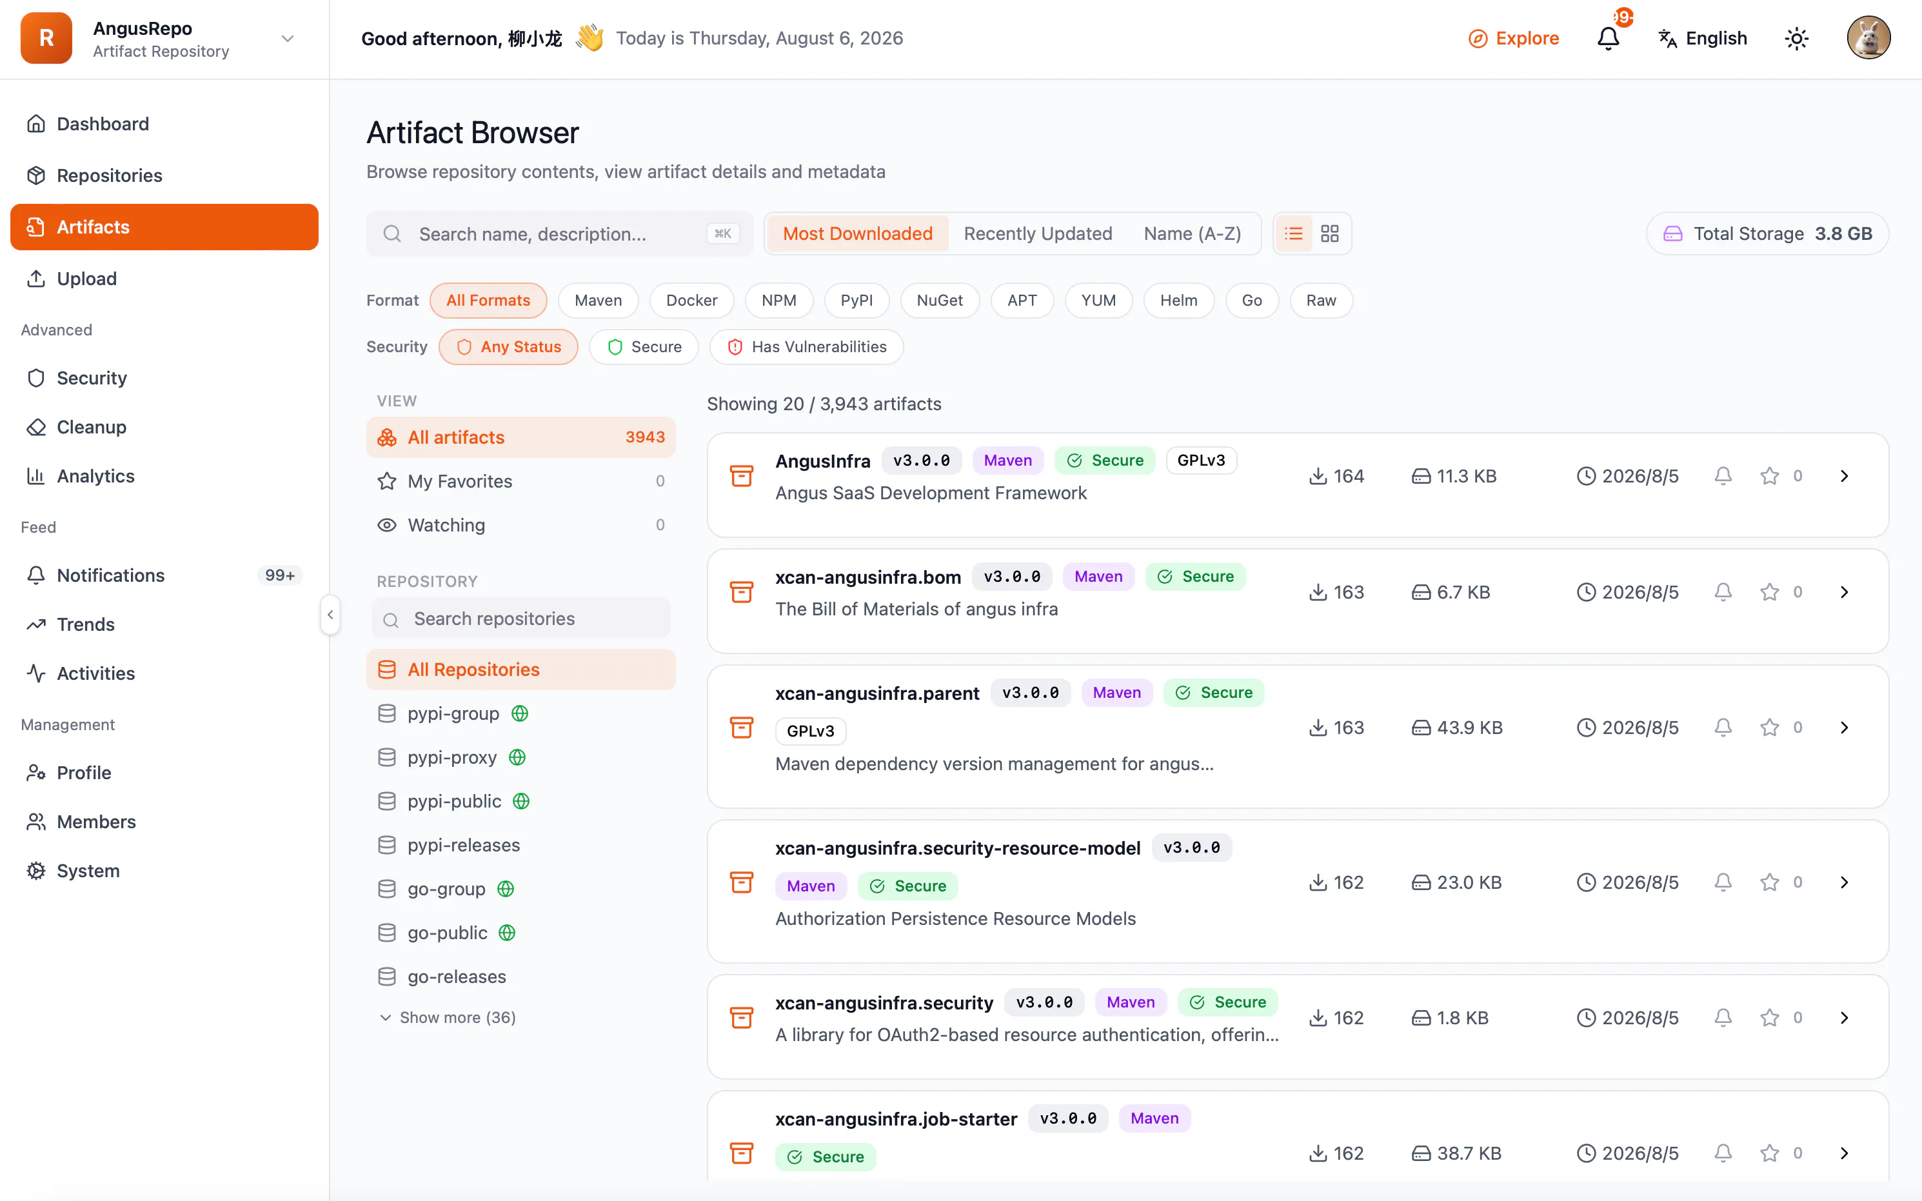Open Repositories in the sidebar
The width and height of the screenshot is (1922, 1201).
[164, 175]
